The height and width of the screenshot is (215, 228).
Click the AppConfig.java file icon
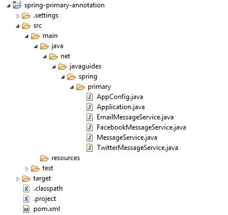[90, 97]
